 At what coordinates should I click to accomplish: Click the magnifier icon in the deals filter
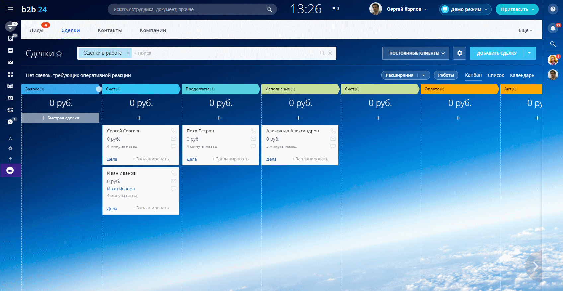tap(322, 53)
